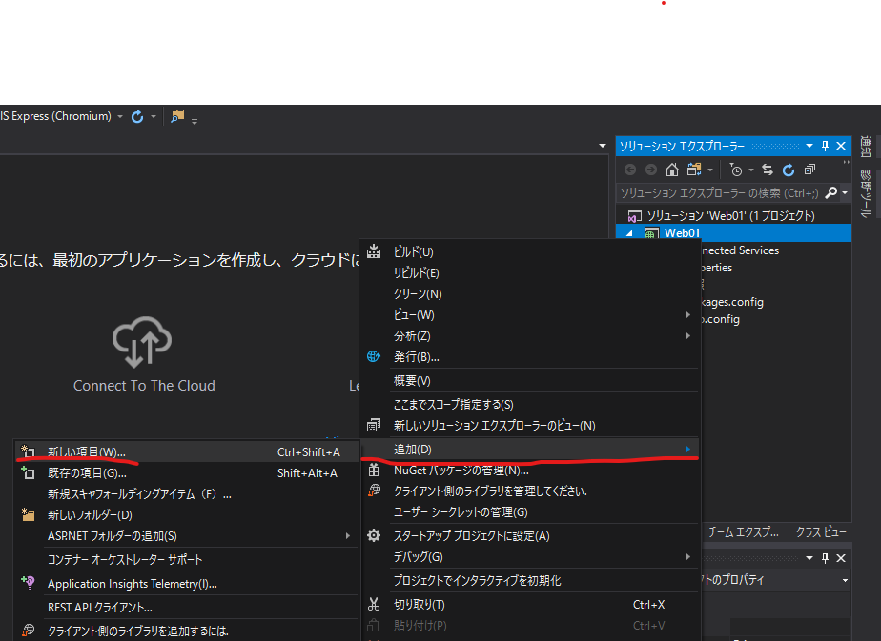881x641 pixels.
Task: Choose 切り取り(T) menu entry
Action: [530, 605]
